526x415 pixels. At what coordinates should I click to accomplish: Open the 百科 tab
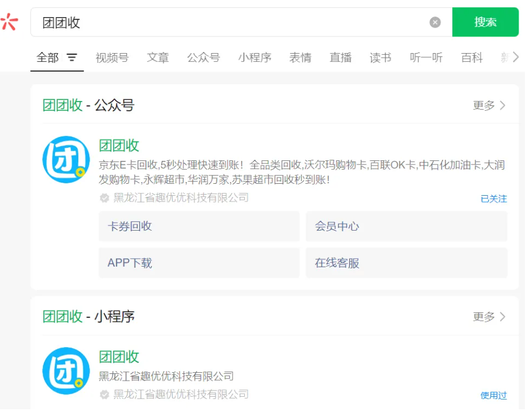point(472,58)
